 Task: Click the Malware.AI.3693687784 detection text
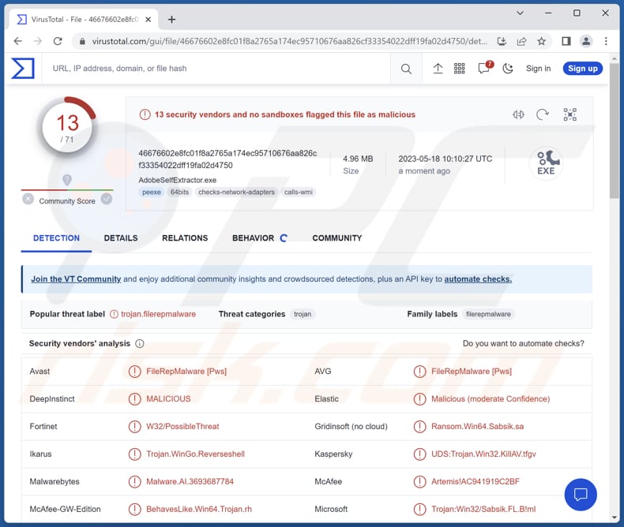[190, 481]
